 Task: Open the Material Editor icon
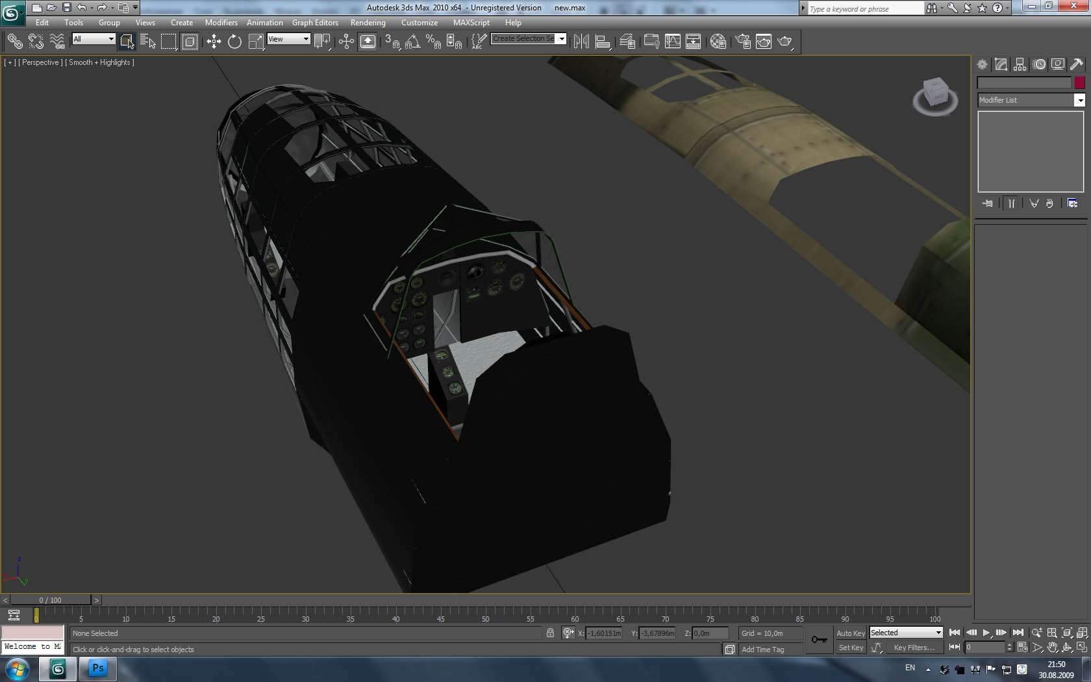(718, 42)
